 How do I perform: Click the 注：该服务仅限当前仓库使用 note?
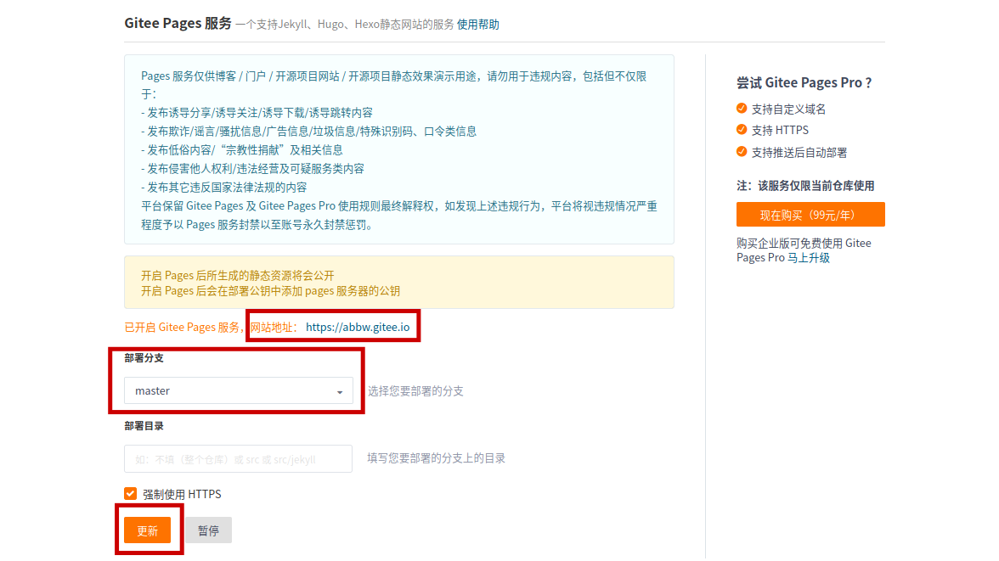[x=805, y=186]
